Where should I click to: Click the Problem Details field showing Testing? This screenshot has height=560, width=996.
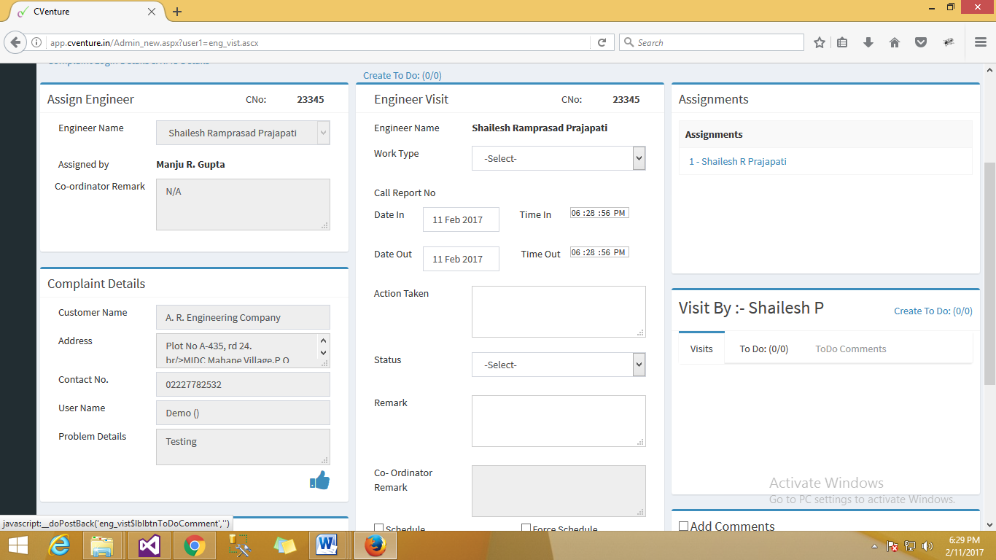[x=243, y=446]
